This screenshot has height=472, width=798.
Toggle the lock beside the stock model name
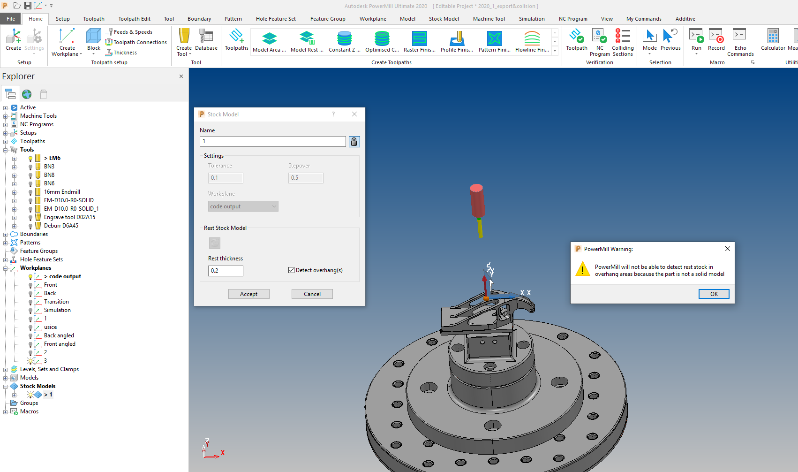tap(354, 141)
